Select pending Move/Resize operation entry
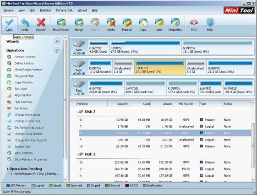This screenshot has height=195, width=257. click(34, 174)
